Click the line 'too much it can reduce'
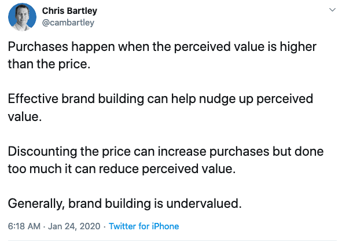This screenshot has width=342, height=242. 122,169
